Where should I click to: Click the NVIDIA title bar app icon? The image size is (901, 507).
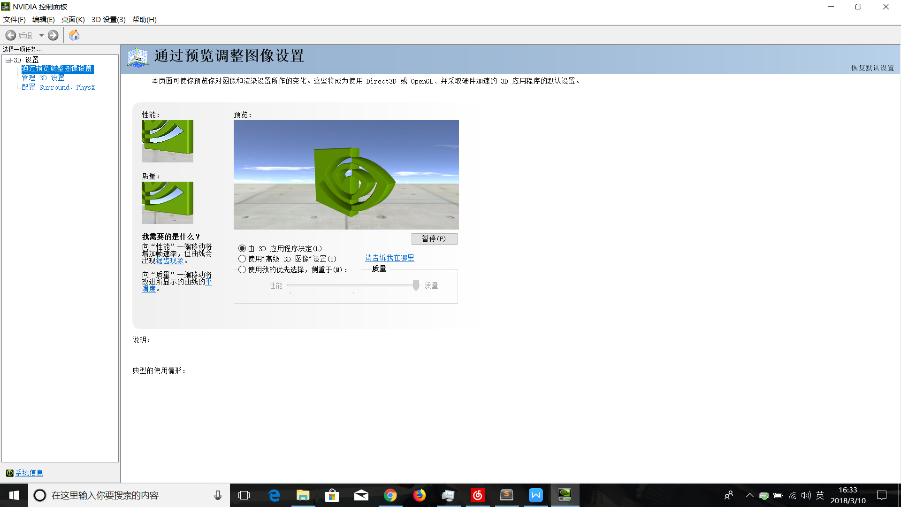coord(6,7)
